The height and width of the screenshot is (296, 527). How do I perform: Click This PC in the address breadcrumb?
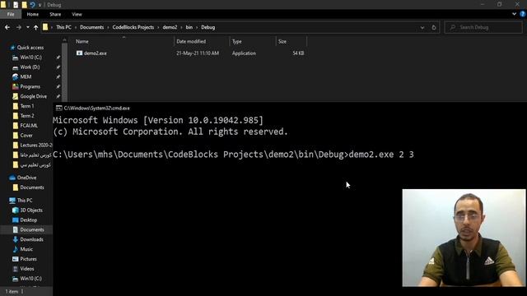[x=63, y=27]
